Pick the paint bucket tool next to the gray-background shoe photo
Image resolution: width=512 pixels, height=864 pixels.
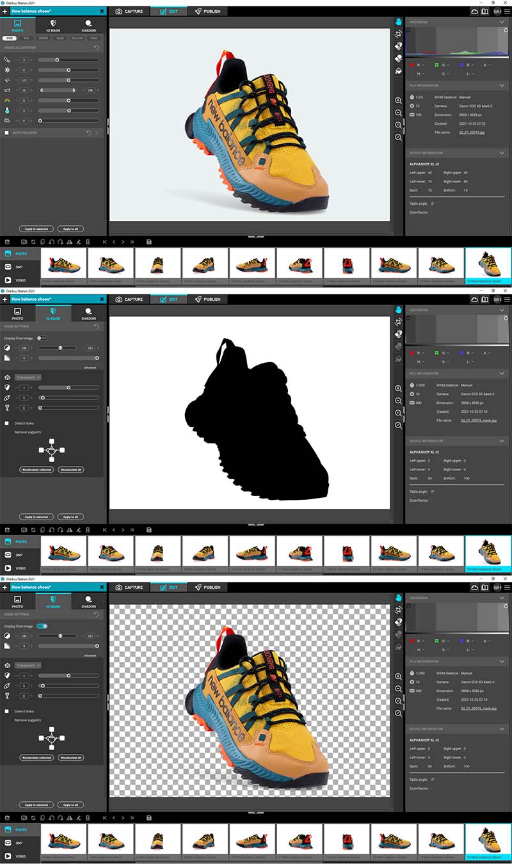[x=398, y=70]
